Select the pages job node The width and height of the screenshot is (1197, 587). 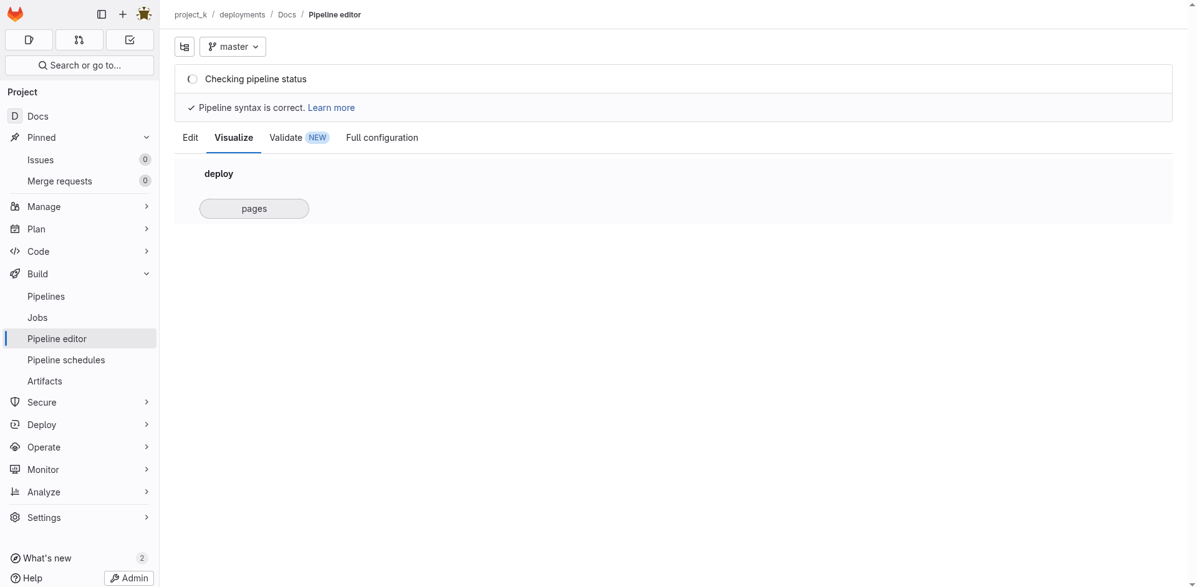[254, 209]
